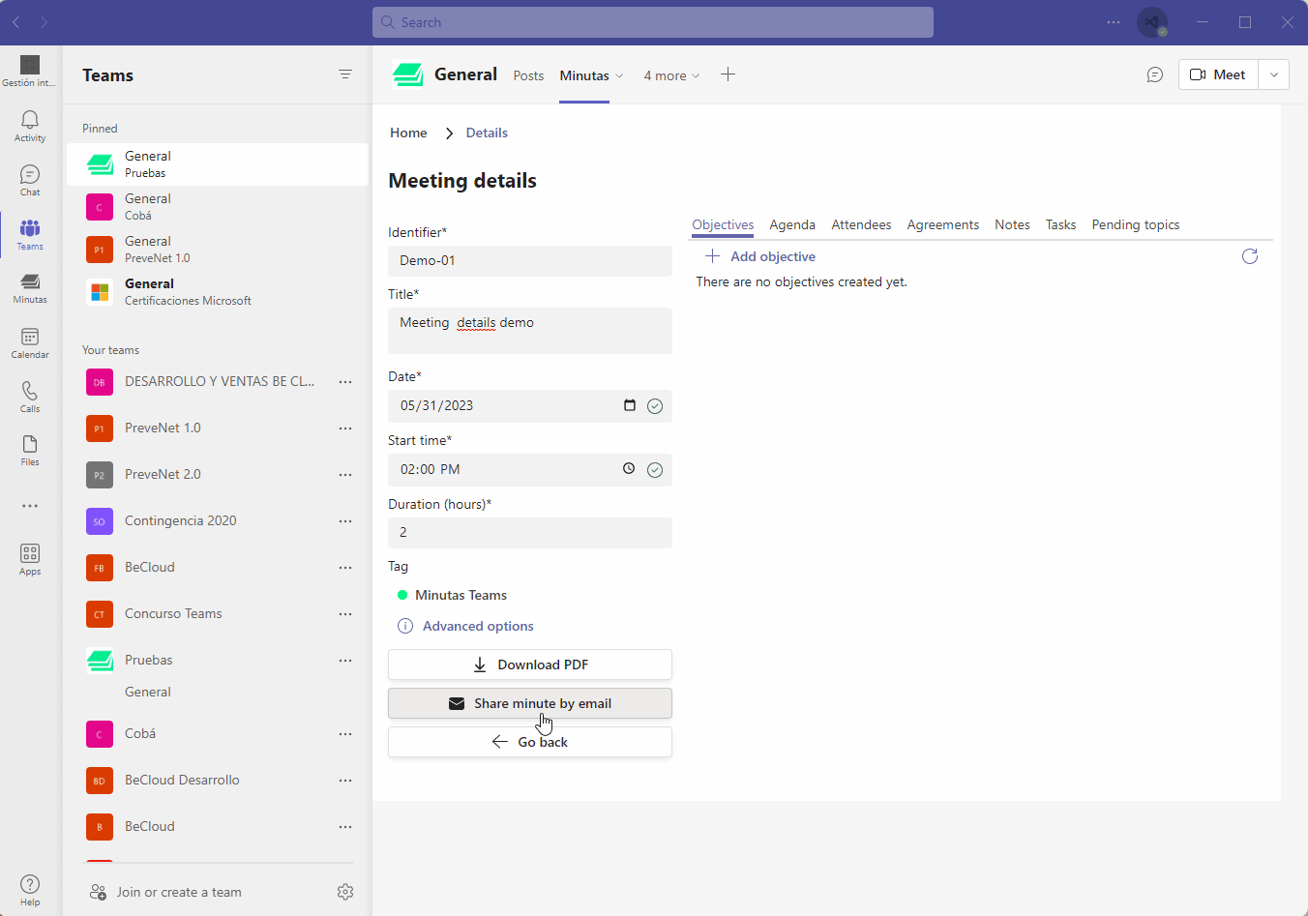1308x916 pixels.
Task: Focus the Identifier field Demo-01
Action: [530, 260]
